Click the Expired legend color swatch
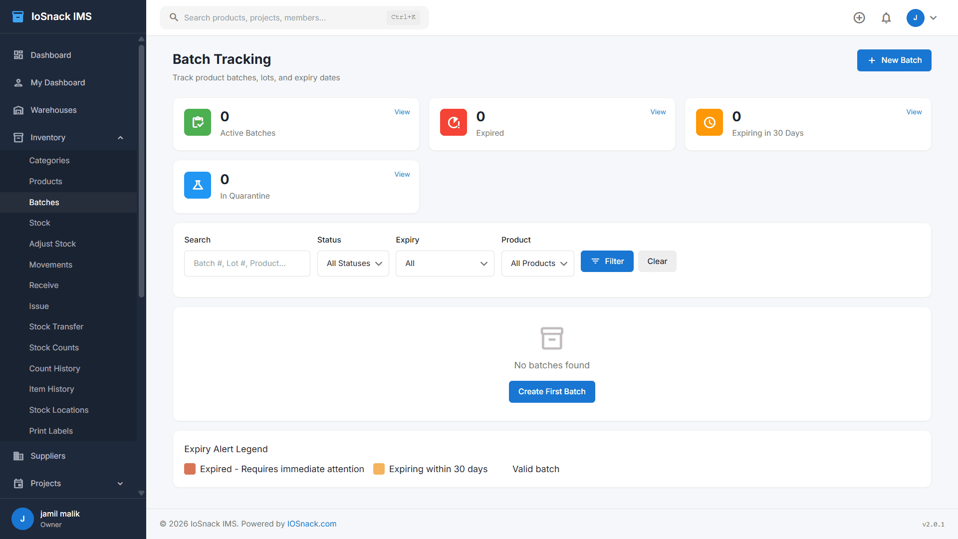 190,469
